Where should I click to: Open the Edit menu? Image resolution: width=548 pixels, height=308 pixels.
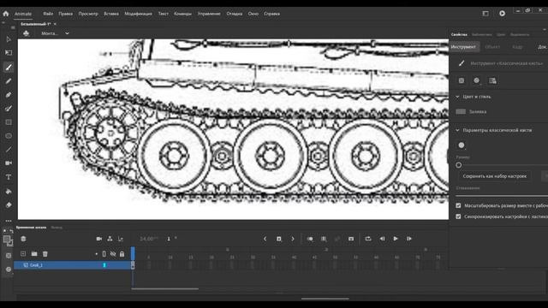pyautogui.click(x=65, y=14)
